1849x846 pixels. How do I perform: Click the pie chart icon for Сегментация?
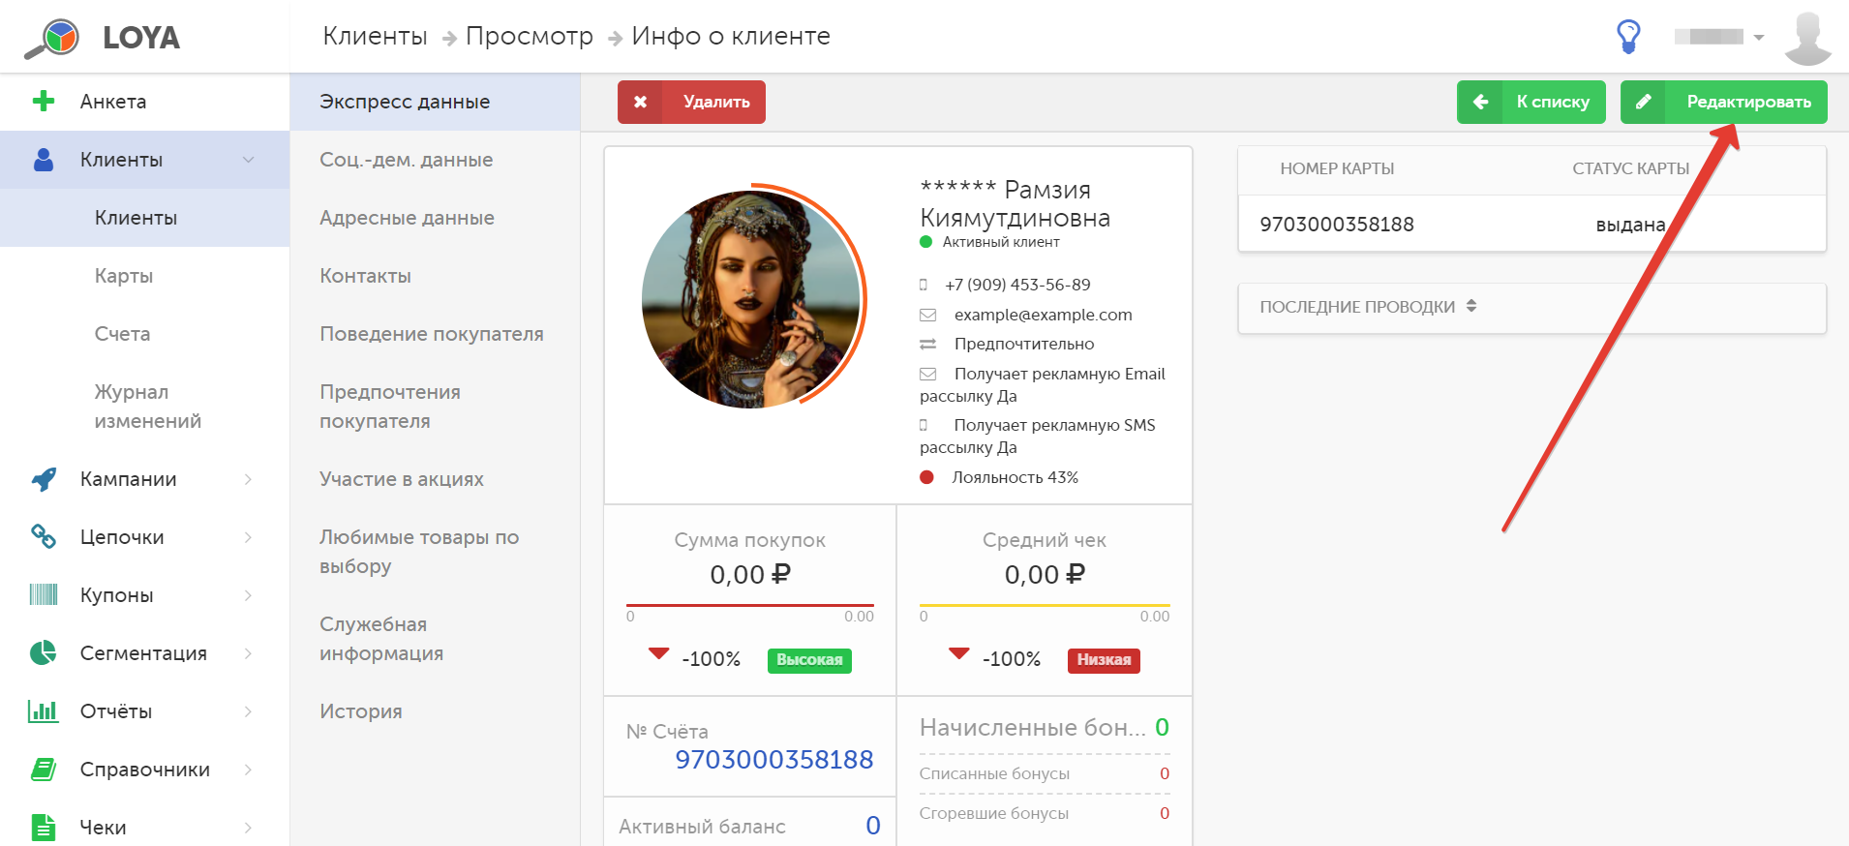pos(44,652)
